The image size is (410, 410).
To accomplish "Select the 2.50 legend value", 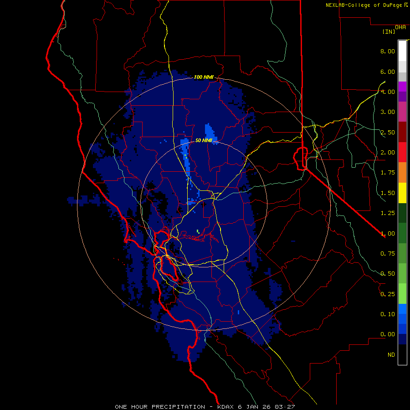I will click(x=388, y=132).
